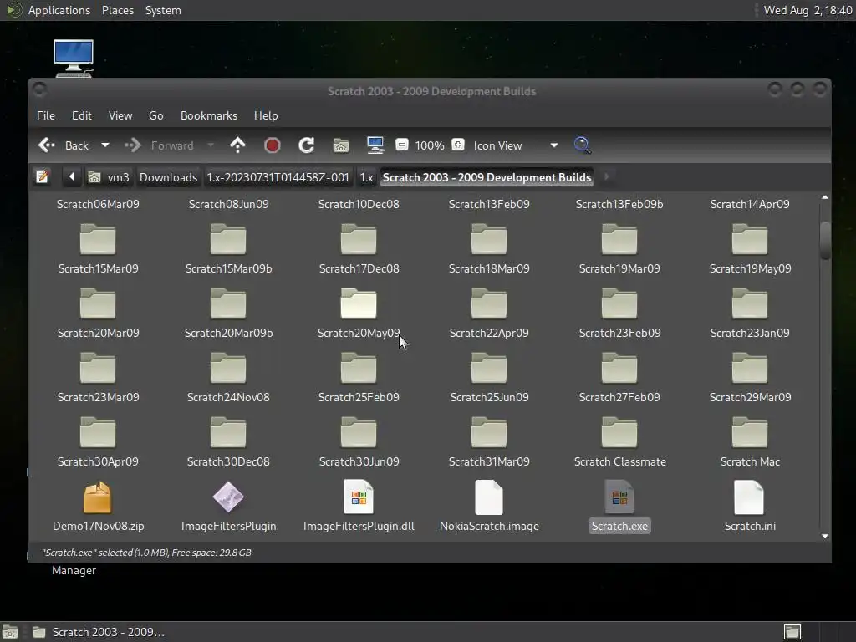Screen dimensions: 856x642
Task: Click the scrollbar up arrow
Action: click(x=825, y=197)
